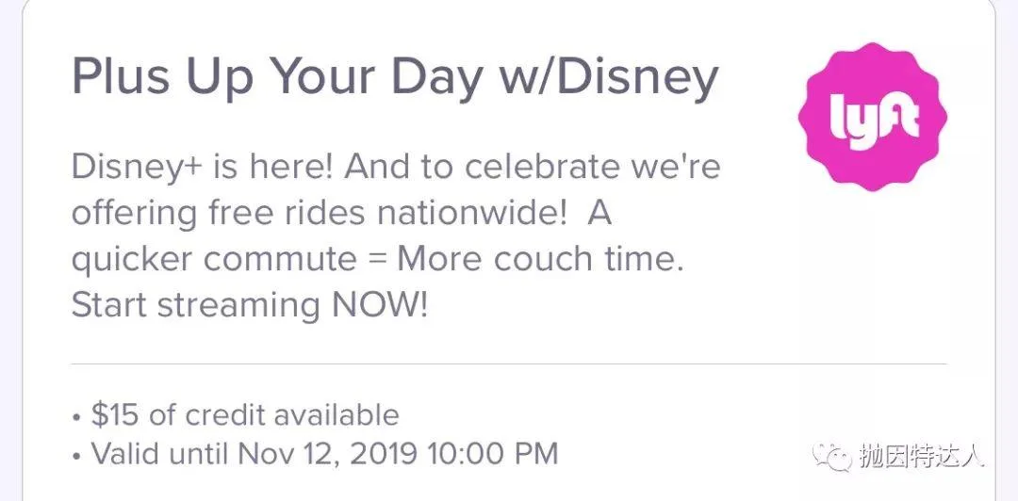Click the Disney+ is here! sentence
This screenshot has height=501, width=1018.
pos(202,168)
